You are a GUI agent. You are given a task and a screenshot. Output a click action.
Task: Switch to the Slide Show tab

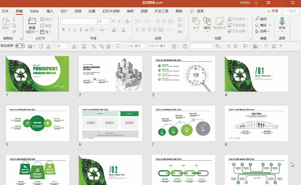coord(111,11)
